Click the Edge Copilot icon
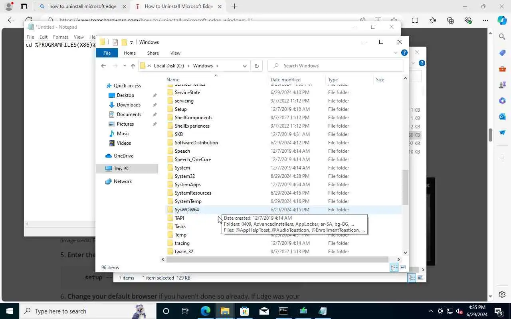 click(x=502, y=20)
